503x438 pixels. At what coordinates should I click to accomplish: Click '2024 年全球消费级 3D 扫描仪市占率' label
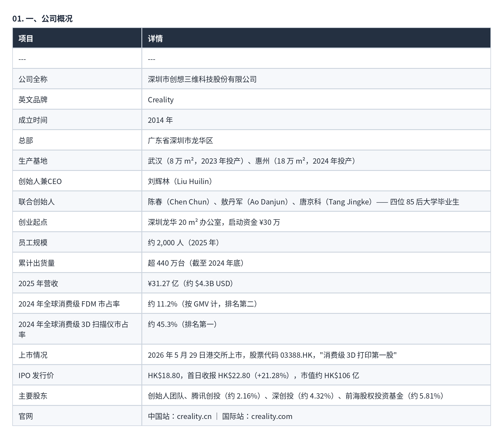point(77,329)
